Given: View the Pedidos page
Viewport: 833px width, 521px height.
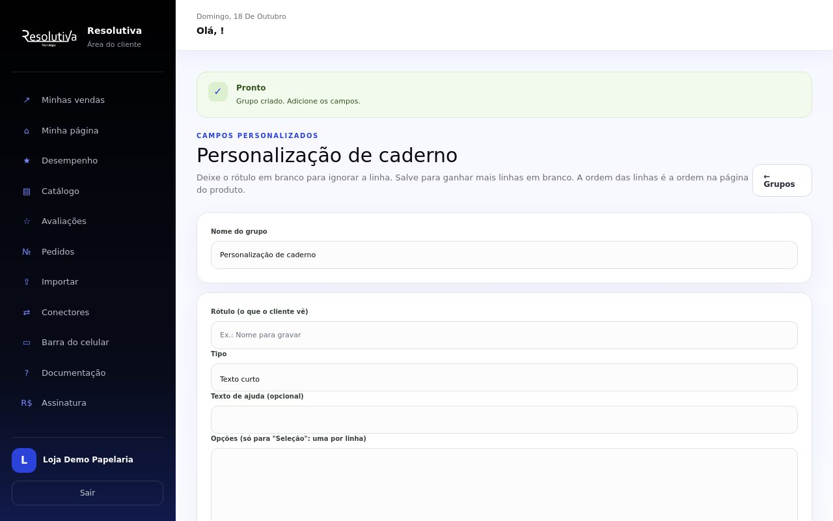Looking at the screenshot, I should click(x=87, y=252).
